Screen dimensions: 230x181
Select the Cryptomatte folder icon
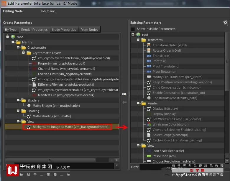point(24,48)
